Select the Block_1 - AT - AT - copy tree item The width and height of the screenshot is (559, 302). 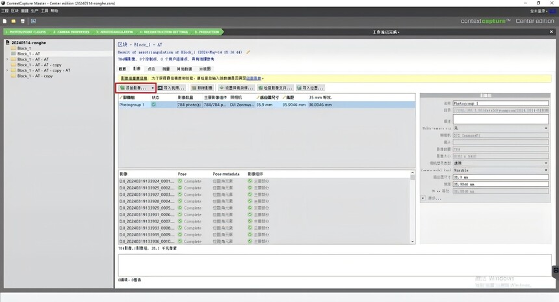tap(39, 65)
